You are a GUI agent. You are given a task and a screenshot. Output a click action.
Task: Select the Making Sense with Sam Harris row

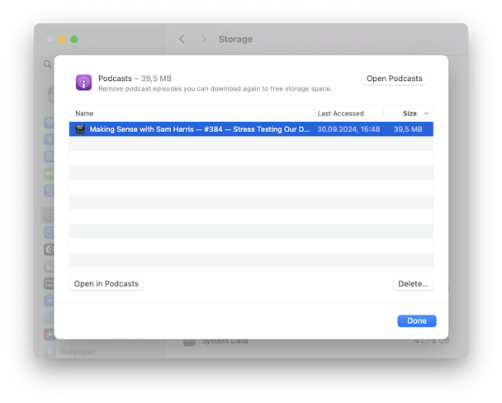pyautogui.click(x=251, y=130)
